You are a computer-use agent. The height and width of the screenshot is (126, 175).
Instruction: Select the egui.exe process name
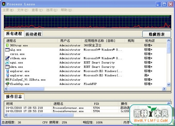click(x=17, y=63)
